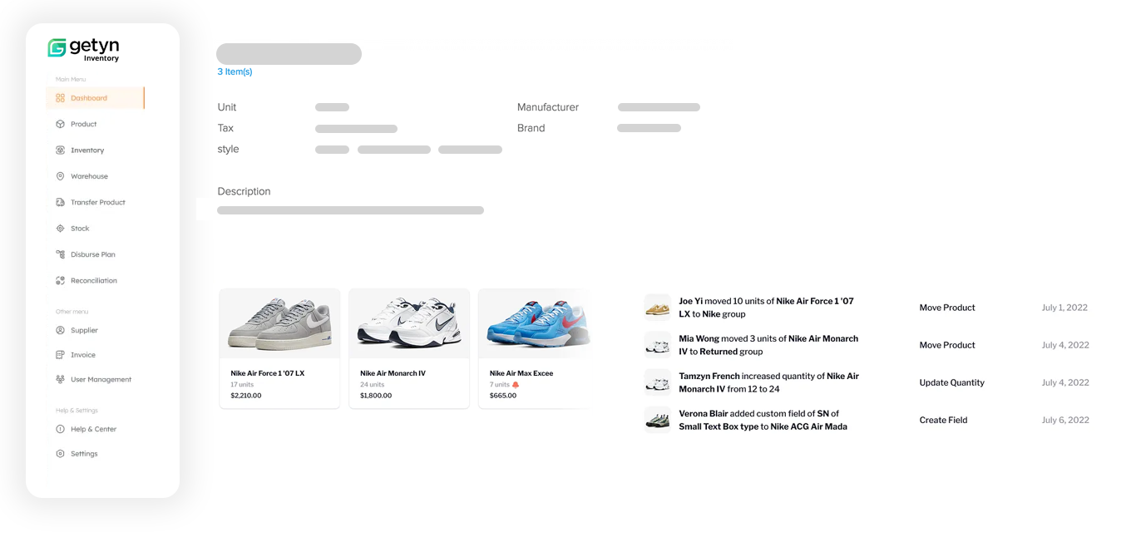Select the "Description" heading
Image resolution: width=1131 pixels, height=537 pixels.
(x=244, y=191)
